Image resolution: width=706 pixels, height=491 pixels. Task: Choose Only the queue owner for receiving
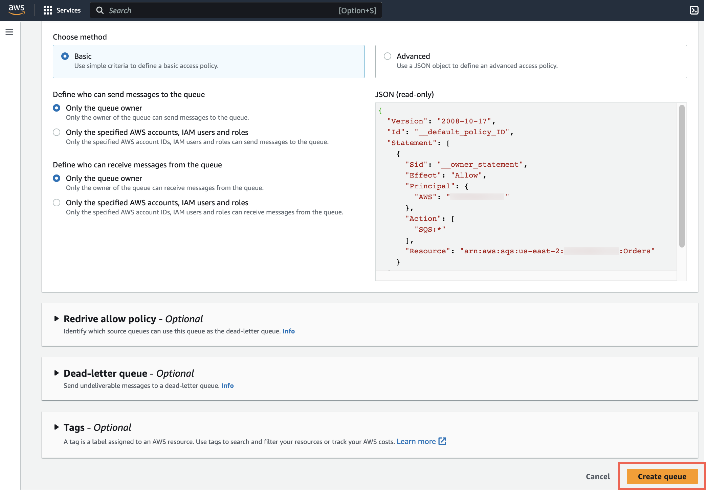coord(57,178)
